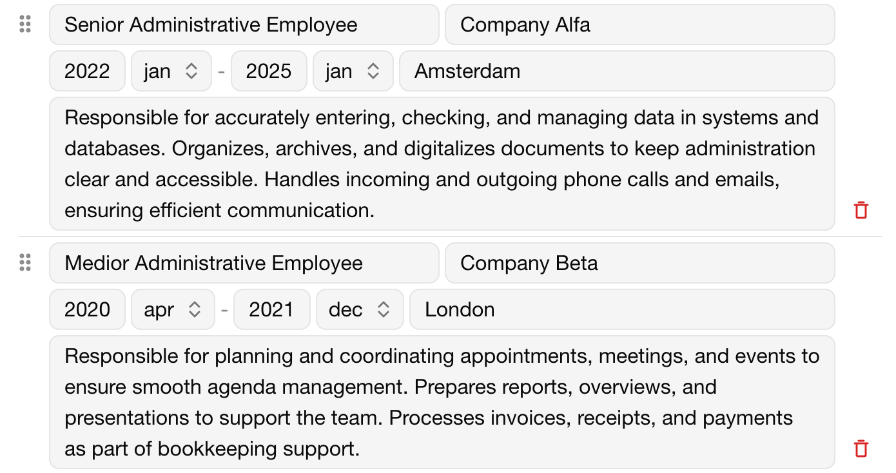Image resolution: width=896 pixels, height=473 pixels.
Task: Open start month dropdown showing jan
Action: tap(171, 71)
